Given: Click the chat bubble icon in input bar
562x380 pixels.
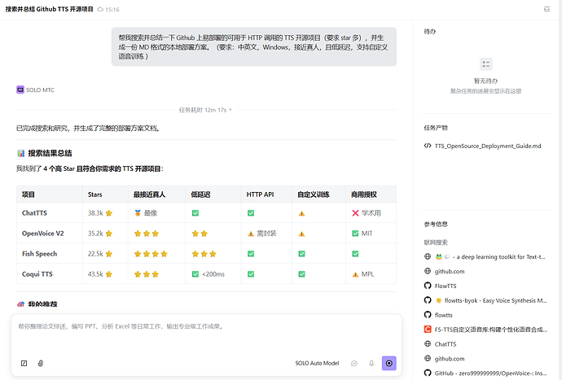Looking at the screenshot, I should coord(354,363).
